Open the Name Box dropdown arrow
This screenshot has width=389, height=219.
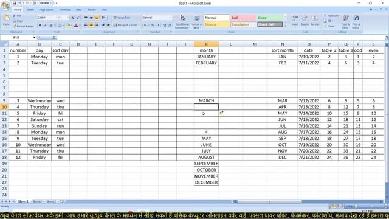pyautogui.click(x=34, y=38)
